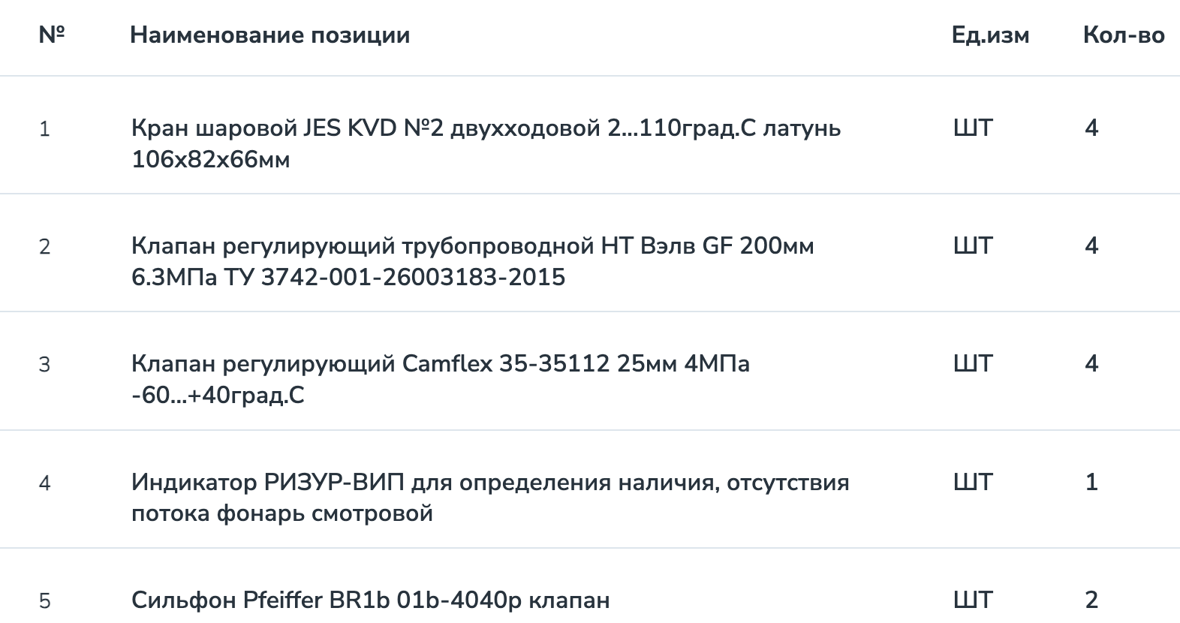
Task: Select the Клапан регулирующий трубопроводной НТ Вэлв name
Action: 472,261
